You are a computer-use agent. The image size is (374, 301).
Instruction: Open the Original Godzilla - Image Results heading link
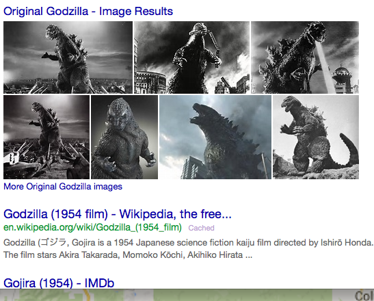[x=88, y=12]
